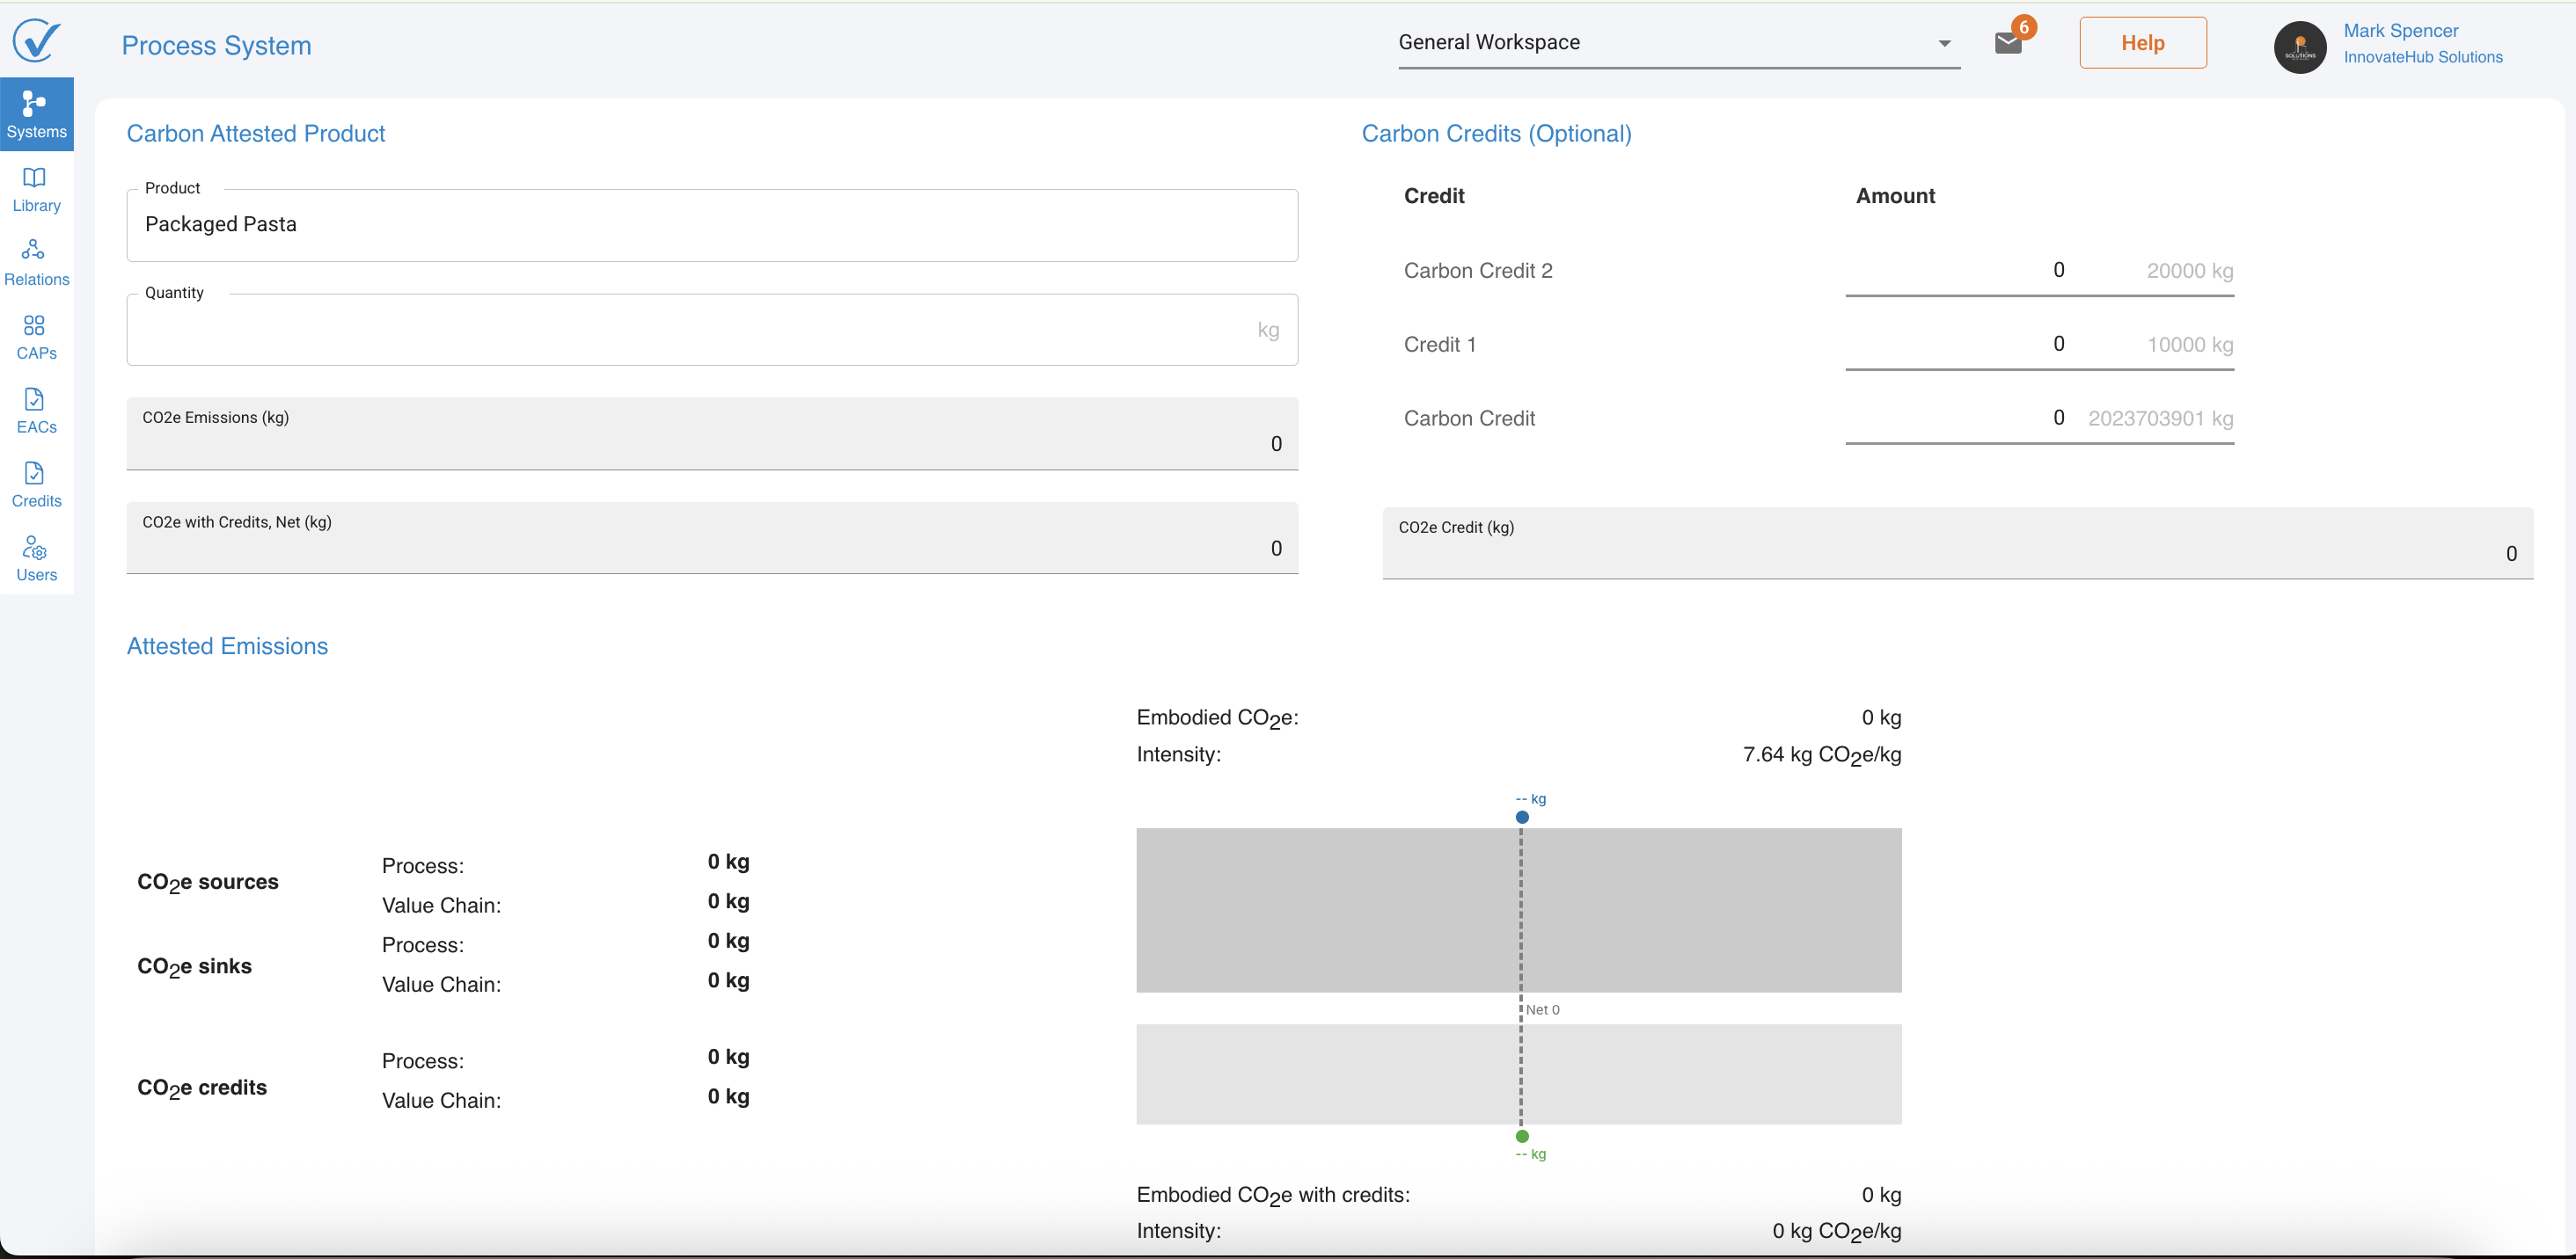The width and height of the screenshot is (2576, 1259).
Task: Open the EACs document icon
Action: [x=36, y=411]
